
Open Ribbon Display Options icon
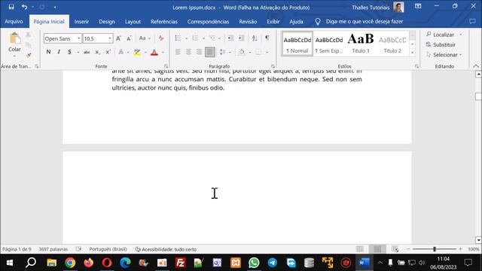(418, 6)
